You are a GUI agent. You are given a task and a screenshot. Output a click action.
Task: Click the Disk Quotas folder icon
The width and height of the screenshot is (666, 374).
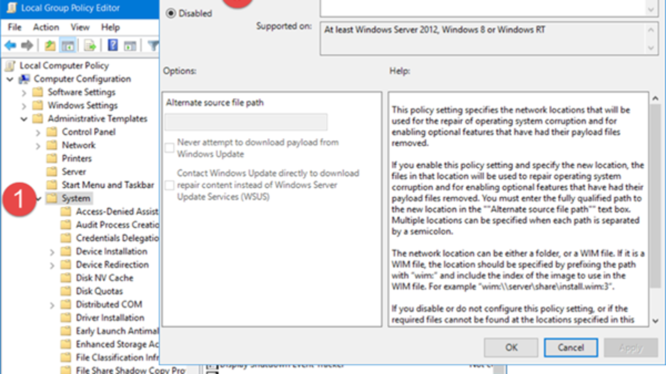coord(66,291)
